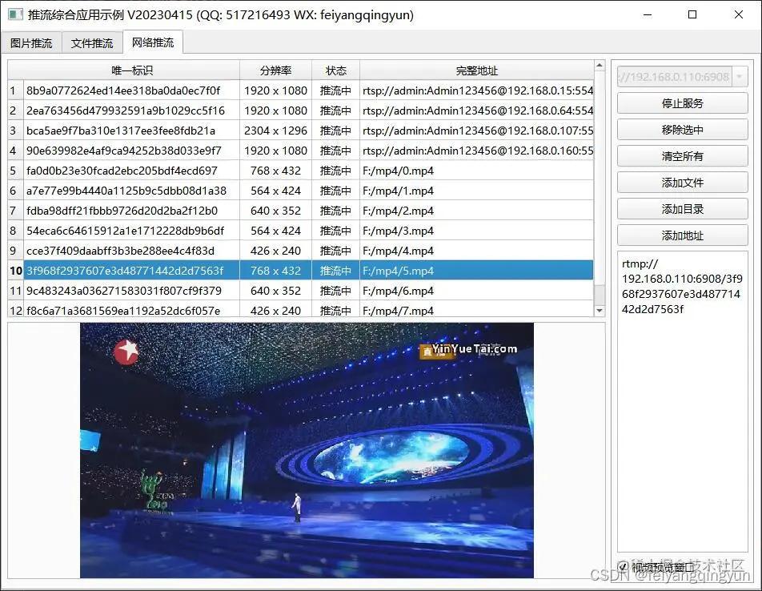Click the table scroll down arrow
The image size is (762, 591).
coord(600,310)
